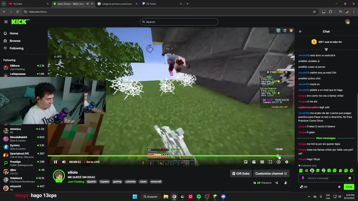358x201 pixels.
Task: Open video player settings gear
Action: [x=287, y=162]
